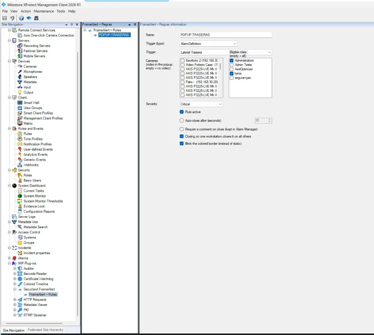The width and height of the screenshot is (374, 335).
Task: Open the Roles keys icon
Action: click(20, 175)
